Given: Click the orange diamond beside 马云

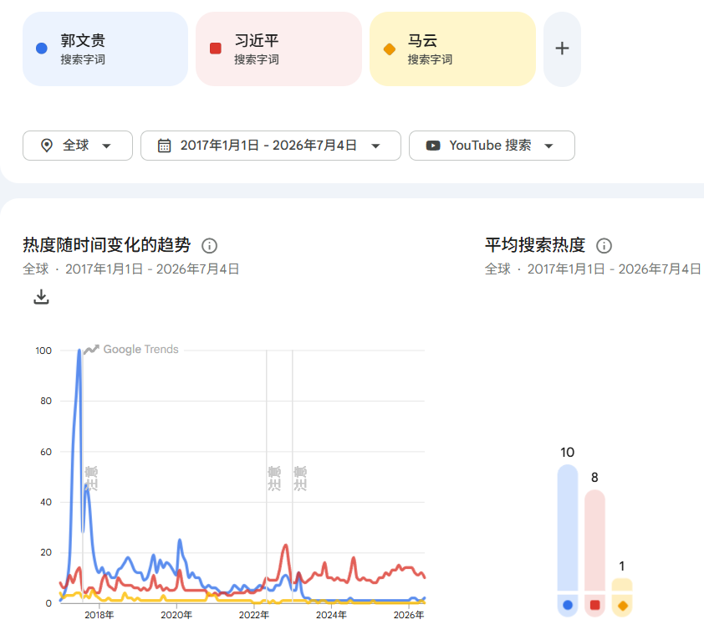Looking at the screenshot, I should (390, 49).
